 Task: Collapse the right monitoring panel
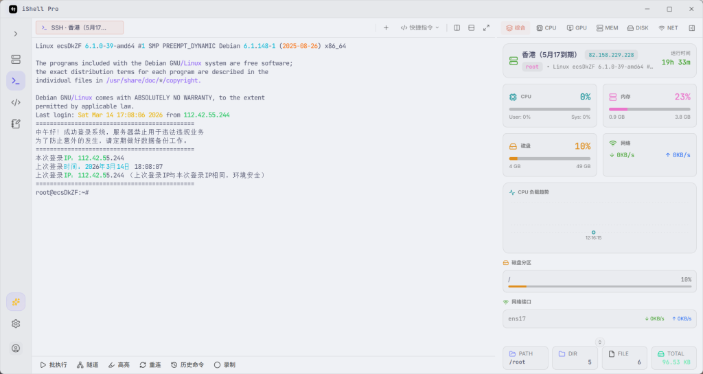(x=691, y=28)
